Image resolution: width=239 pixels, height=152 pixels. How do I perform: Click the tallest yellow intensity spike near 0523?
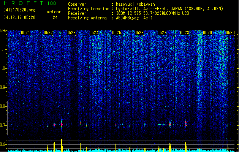pyautogui.click(x=62, y=145)
